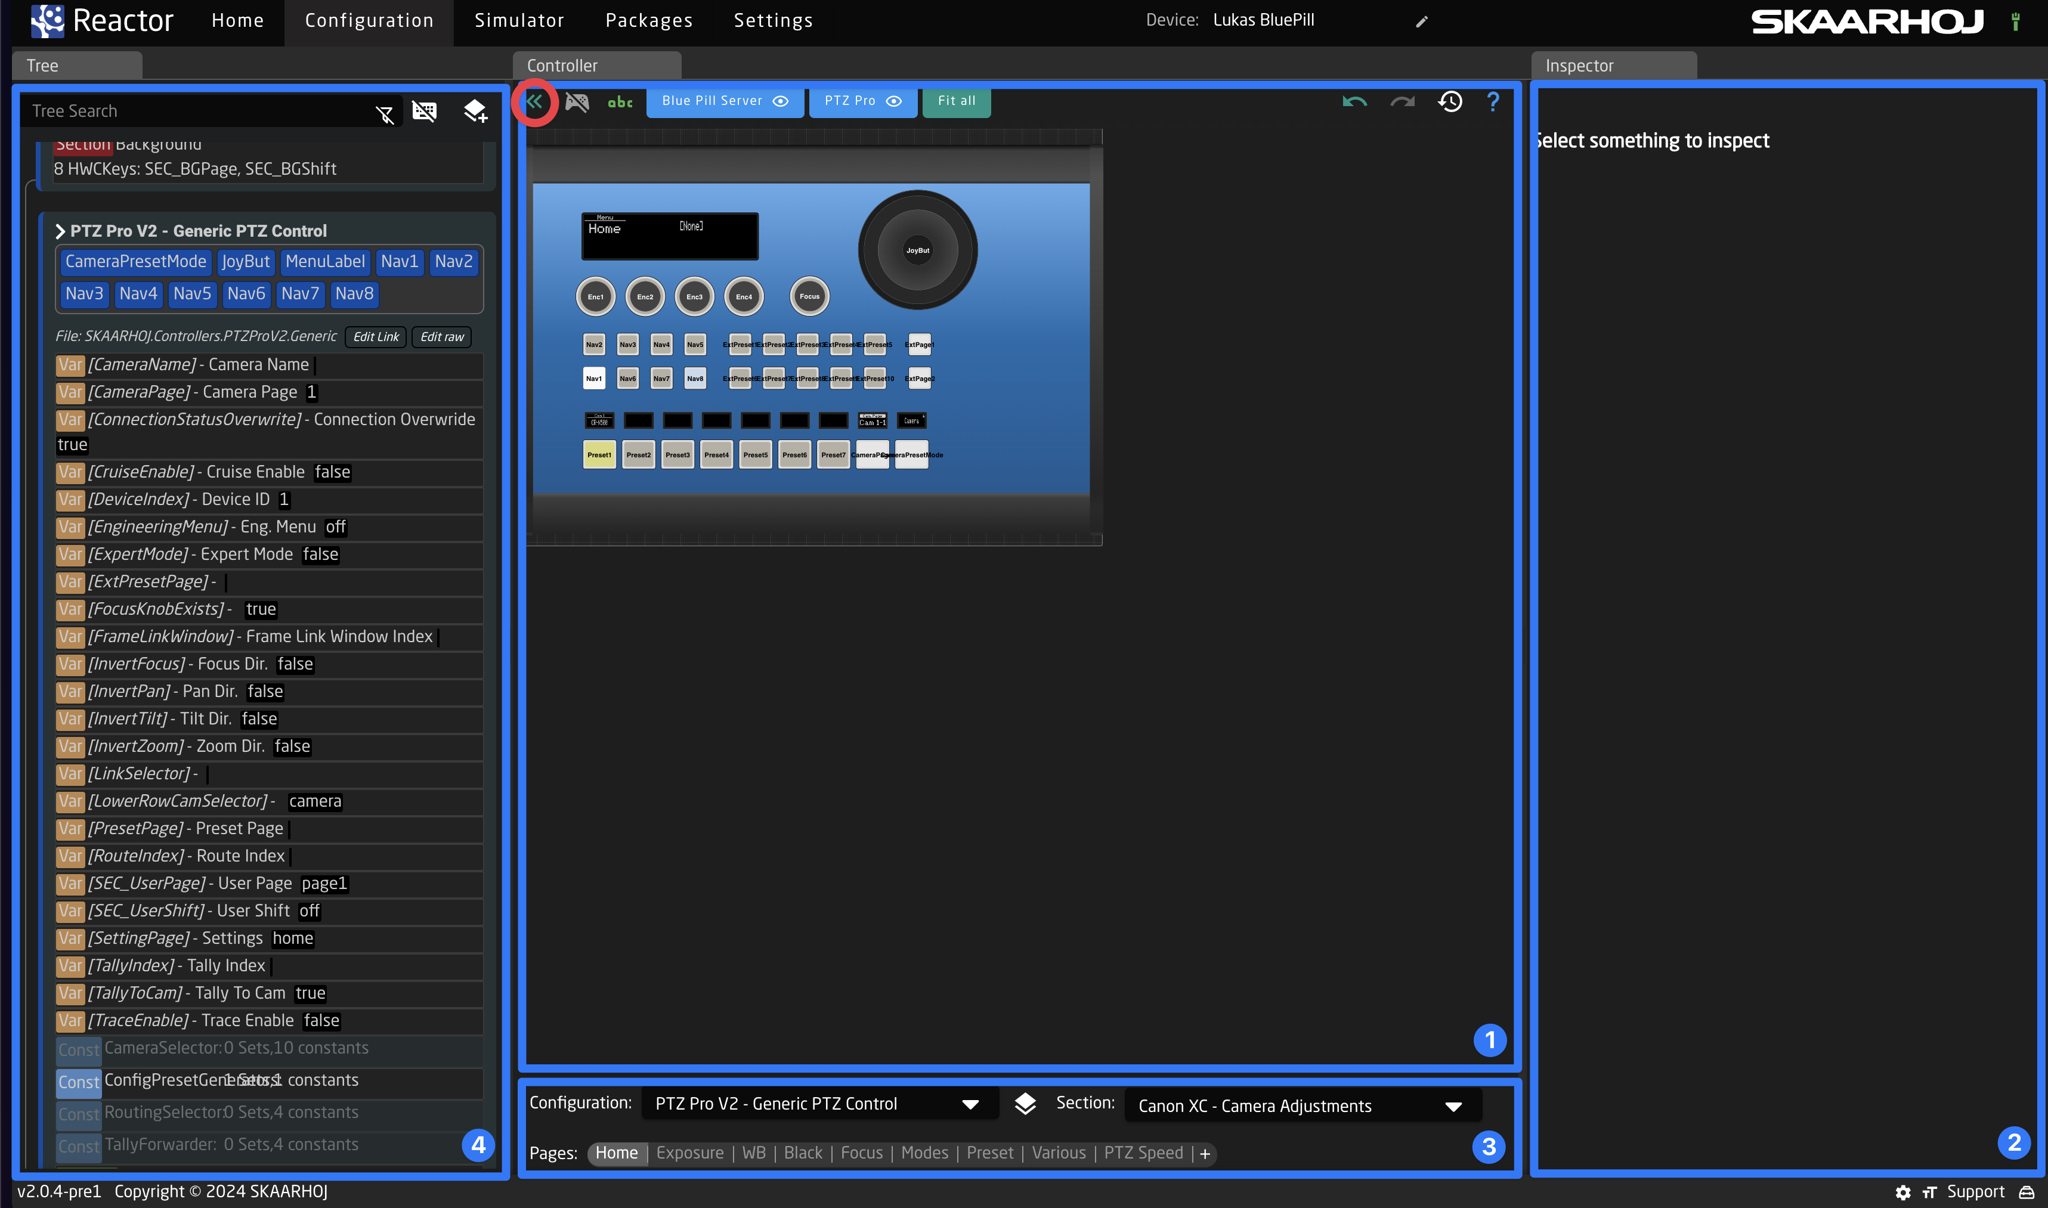The height and width of the screenshot is (1208, 2048).
Task: Click the filter/funnel icon in Tree Search
Action: pyautogui.click(x=385, y=112)
